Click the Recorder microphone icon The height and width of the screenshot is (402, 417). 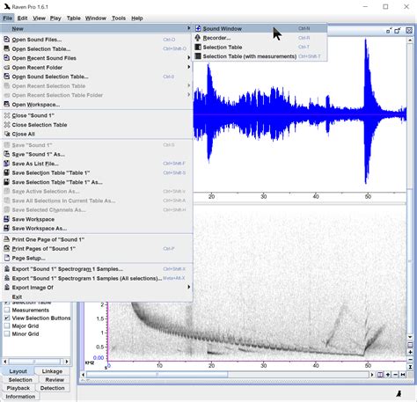198,38
